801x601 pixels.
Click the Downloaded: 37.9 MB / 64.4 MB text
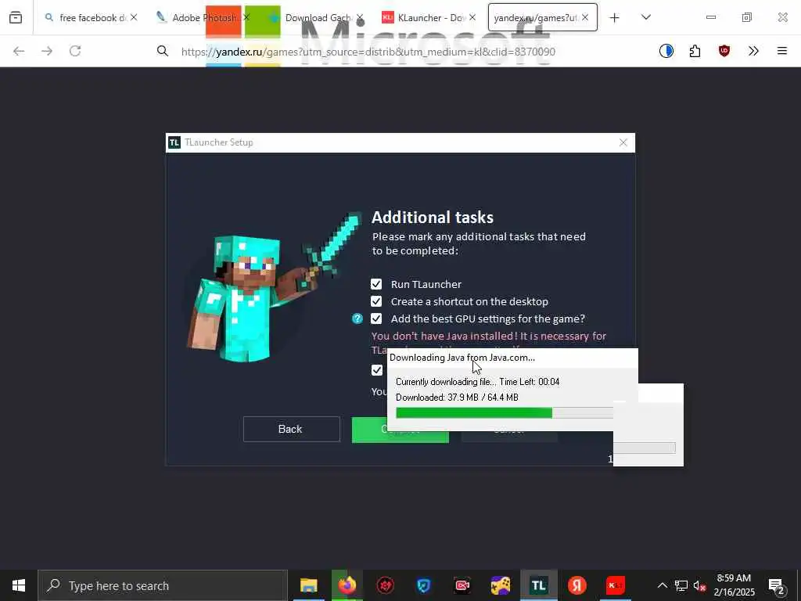[x=457, y=398]
